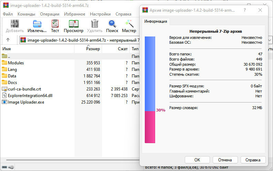The width and height of the screenshot is (273, 171).
Task: Click the horizontal scrollbar of the file list
Action: (73, 160)
